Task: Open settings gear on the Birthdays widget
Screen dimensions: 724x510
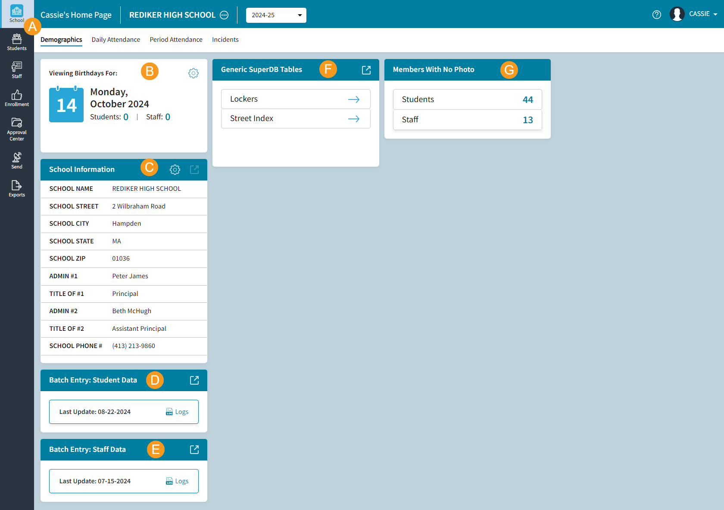Action: point(193,73)
